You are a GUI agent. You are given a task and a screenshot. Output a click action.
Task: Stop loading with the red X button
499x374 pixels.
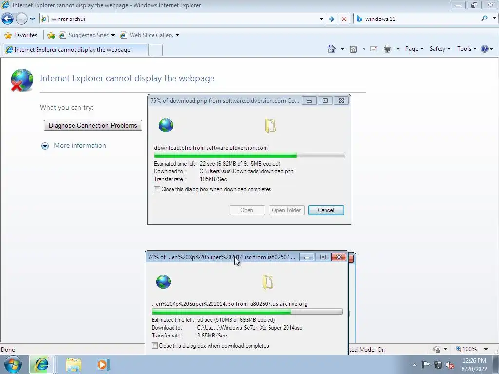pyautogui.click(x=344, y=19)
